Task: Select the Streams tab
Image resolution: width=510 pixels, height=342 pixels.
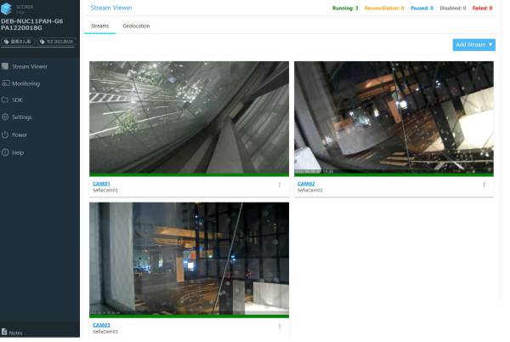Action: 100,26
